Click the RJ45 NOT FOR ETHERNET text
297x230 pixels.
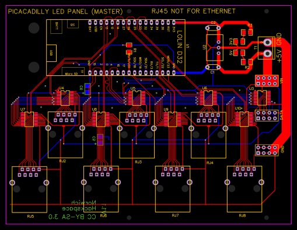(x=194, y=11)
